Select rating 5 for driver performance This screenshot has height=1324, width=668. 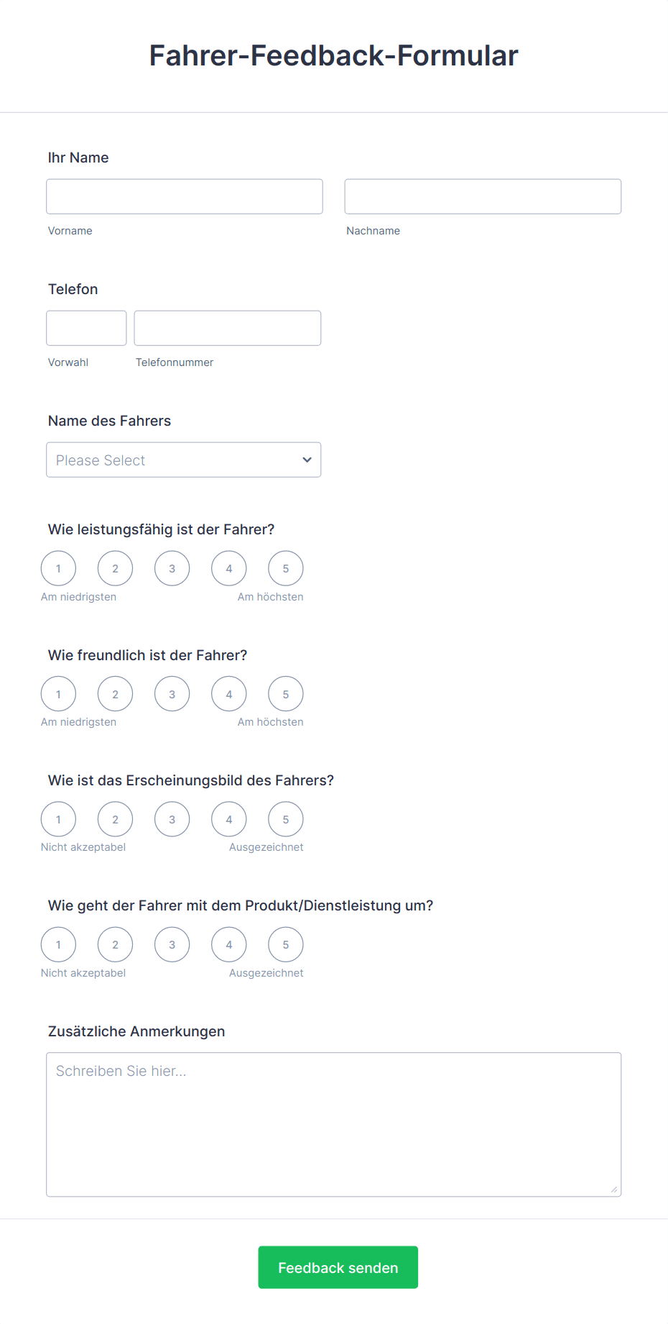pos(285,568)
